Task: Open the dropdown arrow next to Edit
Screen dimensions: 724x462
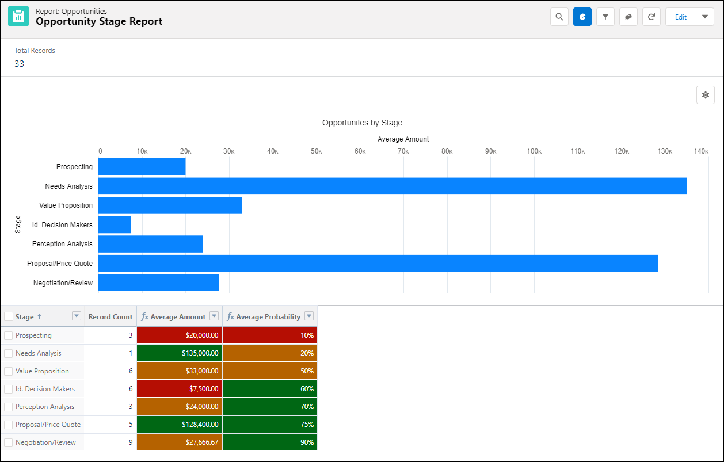Action: point(705,17)
